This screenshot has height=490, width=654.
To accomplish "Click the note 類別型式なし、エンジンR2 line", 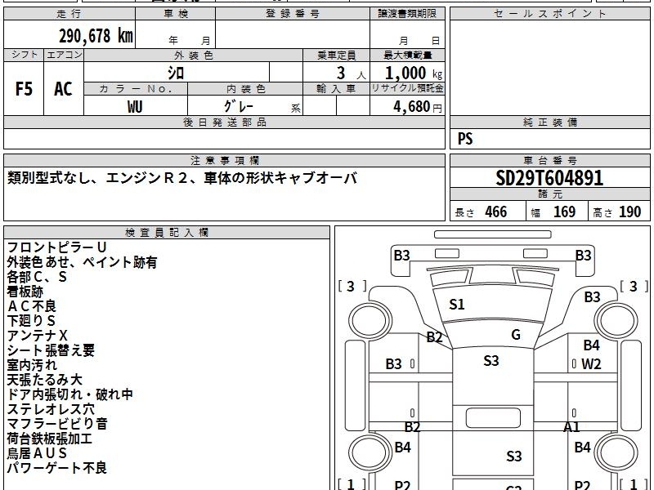I will pyautogui.click(x=182, y=178).
